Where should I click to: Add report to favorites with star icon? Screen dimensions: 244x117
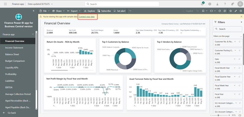pos(231,11)
